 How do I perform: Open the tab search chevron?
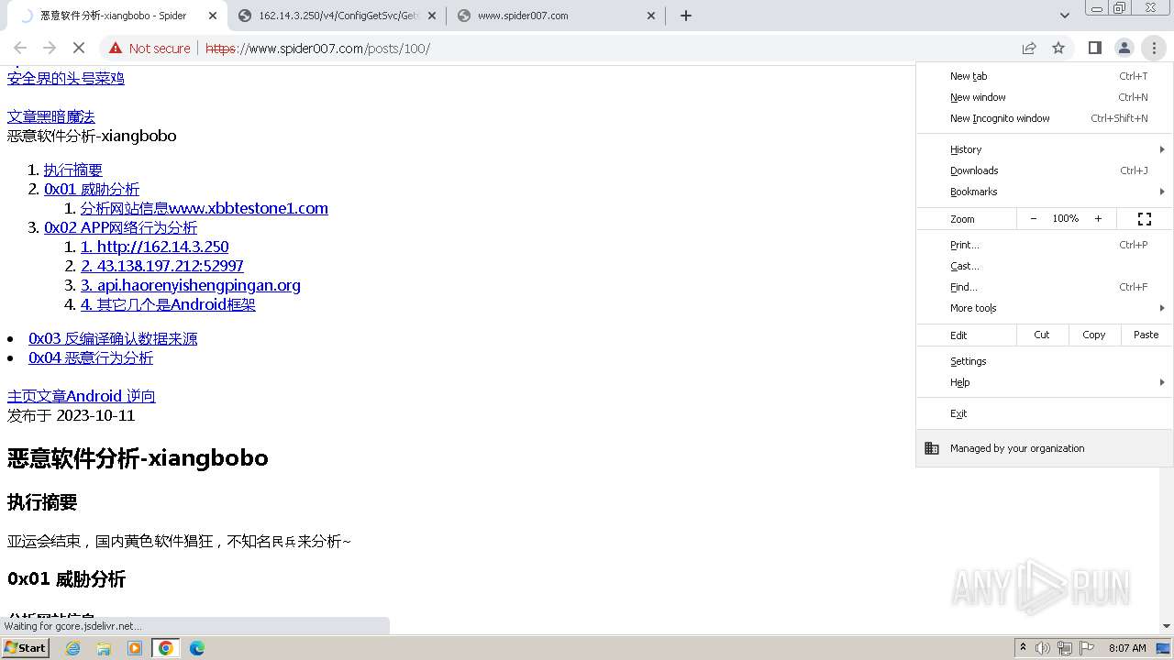[x=1064, y=16]
